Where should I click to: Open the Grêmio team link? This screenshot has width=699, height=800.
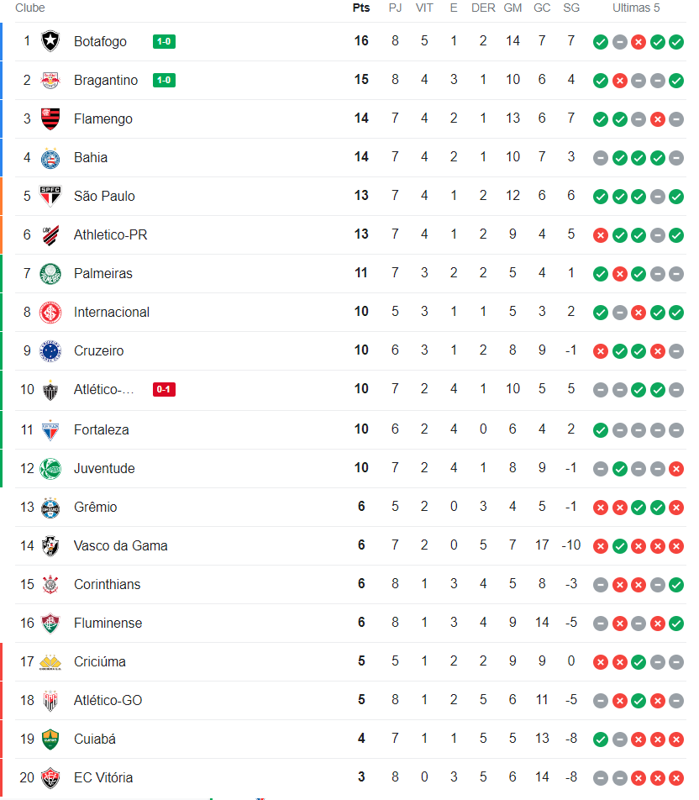pos(95,507)
